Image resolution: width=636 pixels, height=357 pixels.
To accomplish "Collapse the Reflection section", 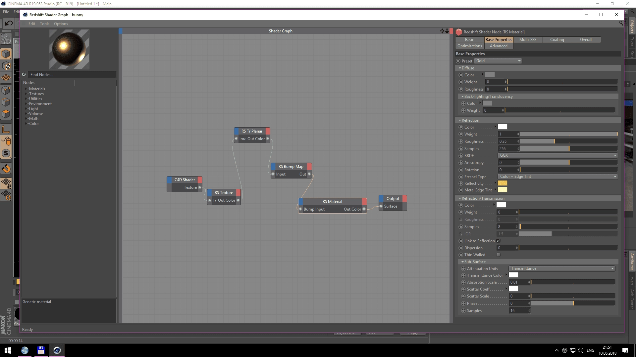I will [x=460, y=120].
